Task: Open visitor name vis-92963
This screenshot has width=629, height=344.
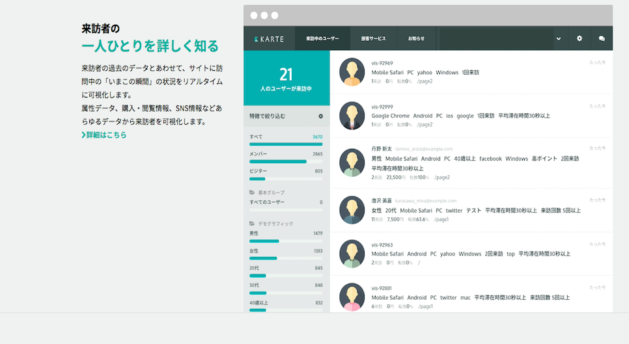Action: [382, 245]
